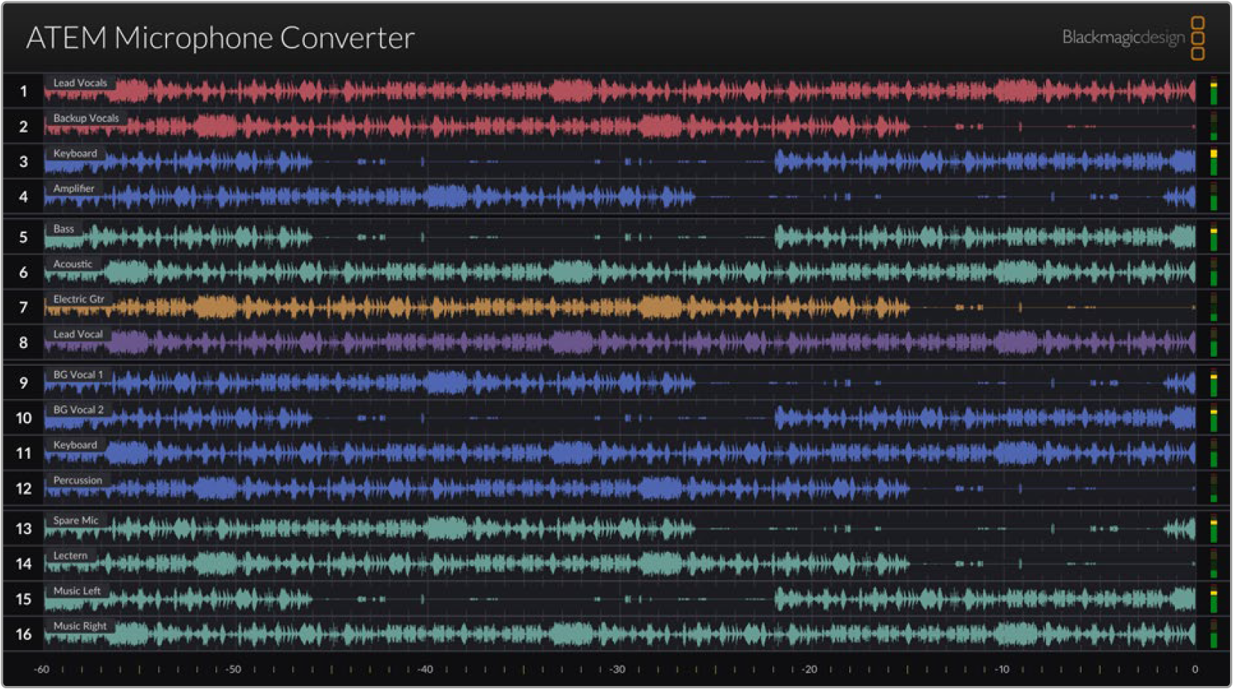Viewport: 1233px width, 689px height.
Task: Click channel number 12
Action: tap(24, 489)
